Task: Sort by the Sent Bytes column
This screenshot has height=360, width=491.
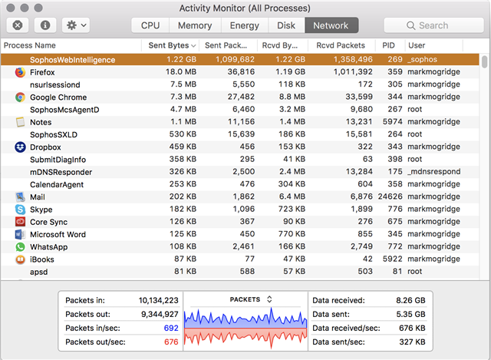Action: pyautogui.click(x=170, y=45)
